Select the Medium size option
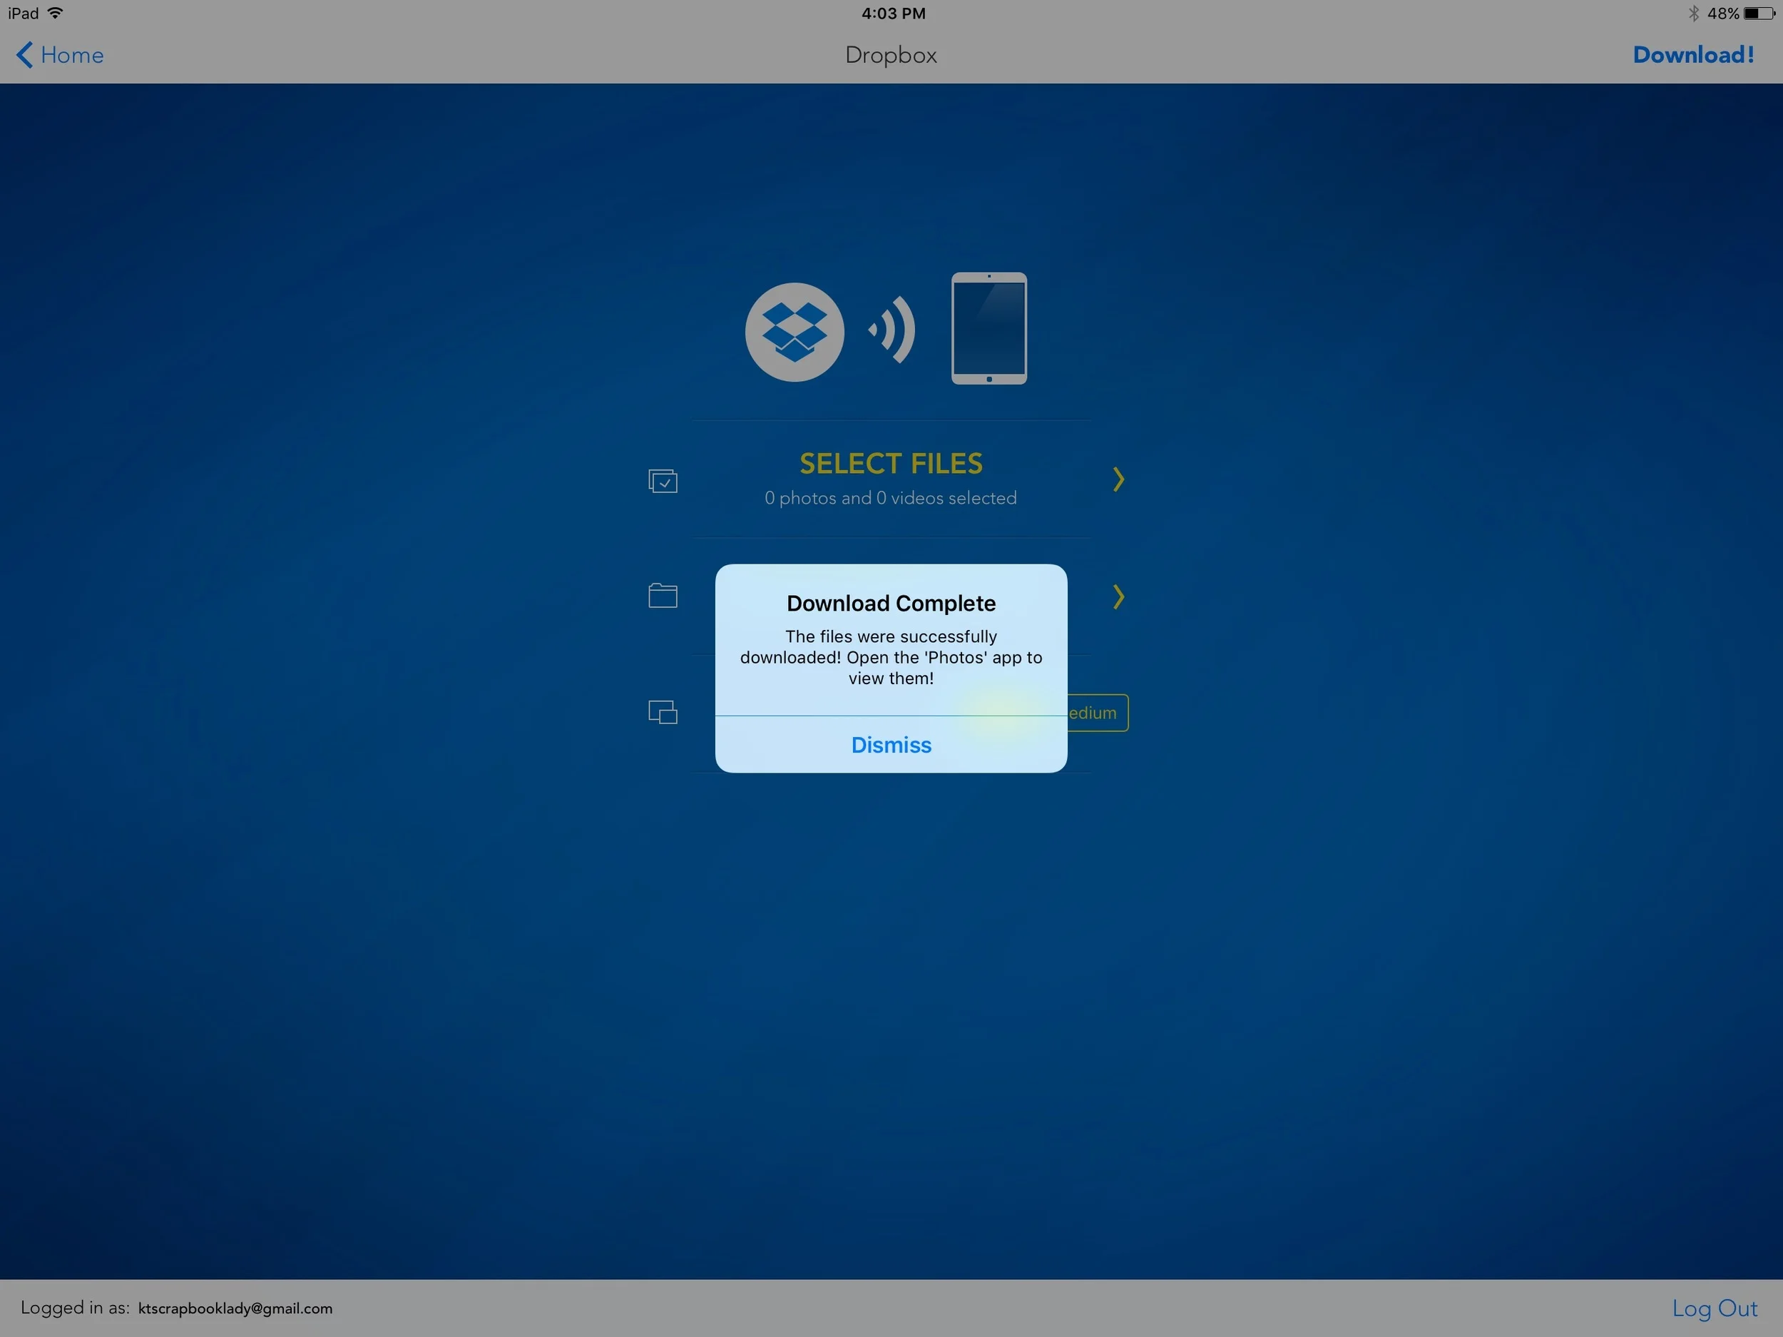This screenshot has width=1783, height=1337. pyautogui.click(x=1097, y=713)
